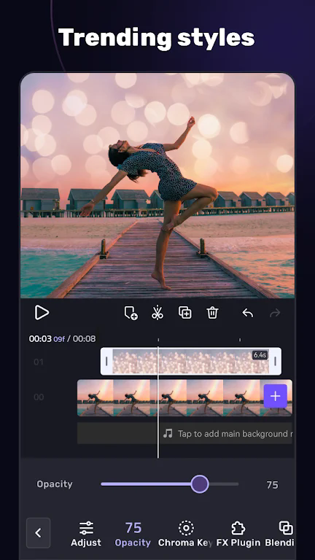The width and height of the screenshot is (315, 560).
Task: Select the bokeh overlay clip on track 01
Action: [191, 362]
